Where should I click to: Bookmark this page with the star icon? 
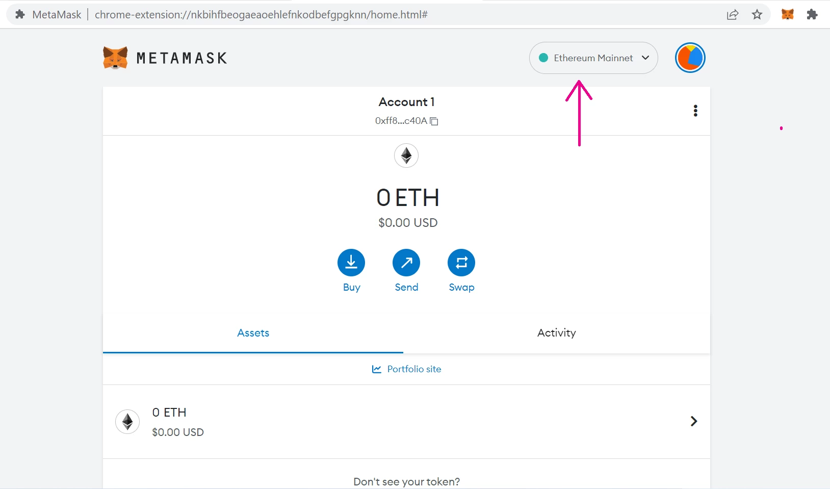pyautogui.click(x=757, y=15)
